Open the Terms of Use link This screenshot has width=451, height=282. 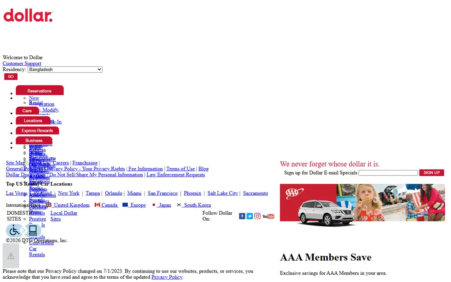(180, 169)
